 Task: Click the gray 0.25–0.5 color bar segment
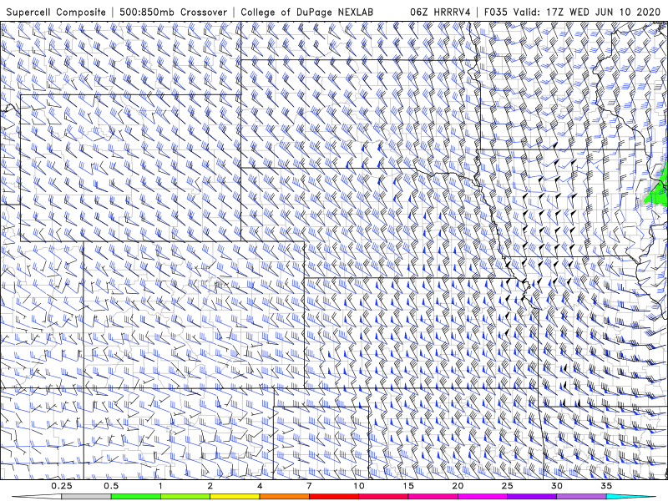[86, 497]
